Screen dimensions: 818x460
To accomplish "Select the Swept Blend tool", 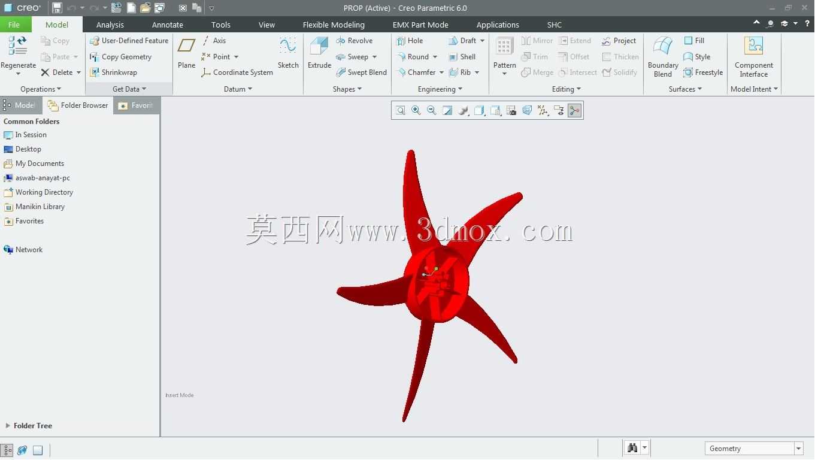I will point(361,72).
